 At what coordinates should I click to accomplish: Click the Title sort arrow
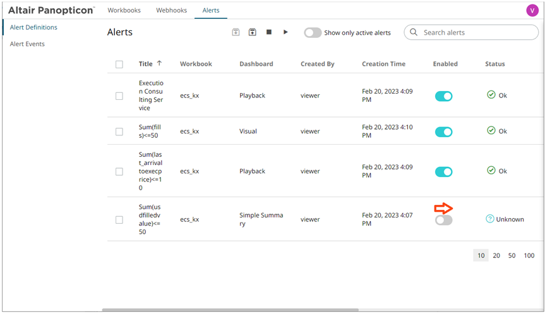159,63
